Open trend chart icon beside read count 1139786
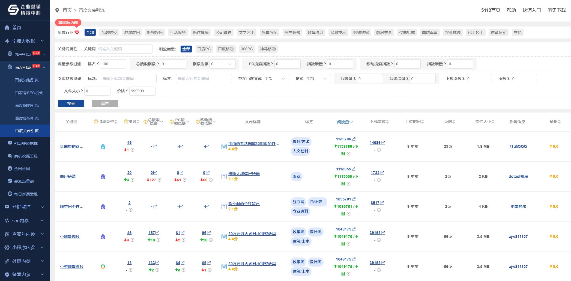Image resolution: width=571 pixels, height=281 pixels. tap(354, 139)
